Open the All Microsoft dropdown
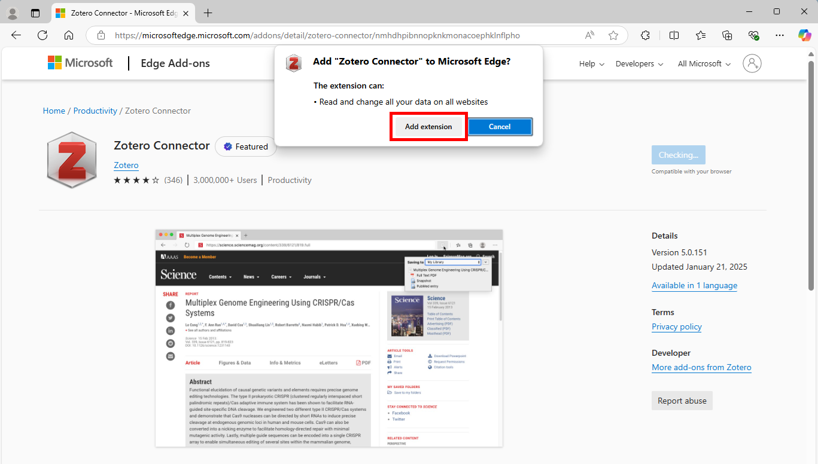Screen dimensions: 818x464 pos(704,64)
